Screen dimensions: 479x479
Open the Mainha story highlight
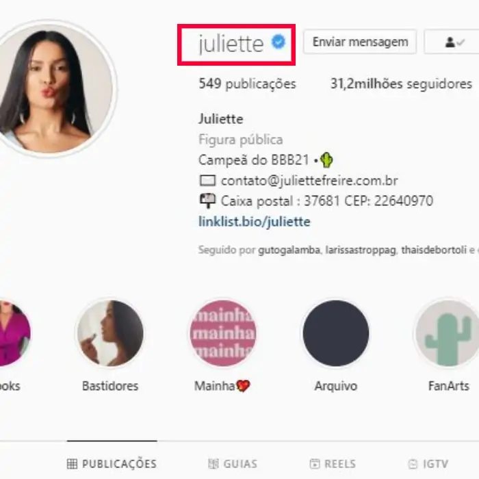point(222,333)
